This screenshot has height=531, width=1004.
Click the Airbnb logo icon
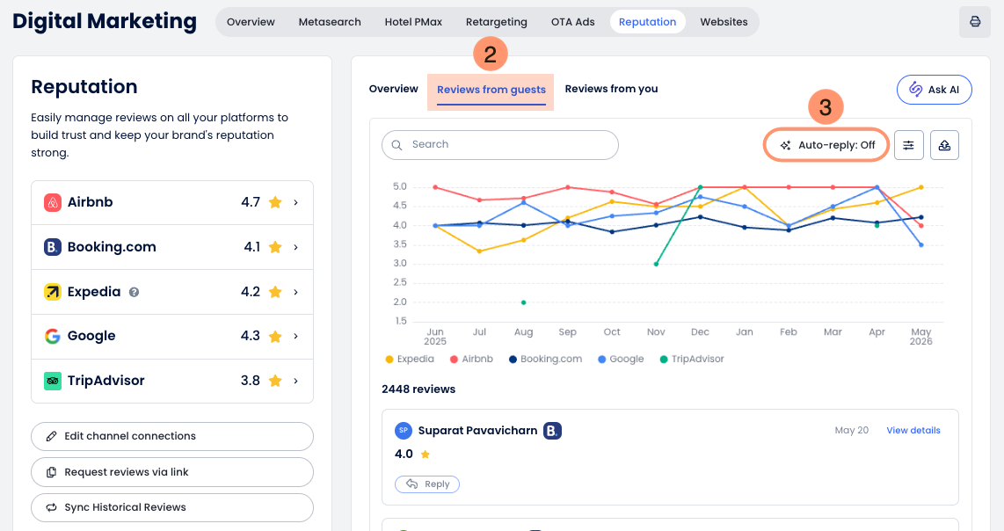point(53,202)
